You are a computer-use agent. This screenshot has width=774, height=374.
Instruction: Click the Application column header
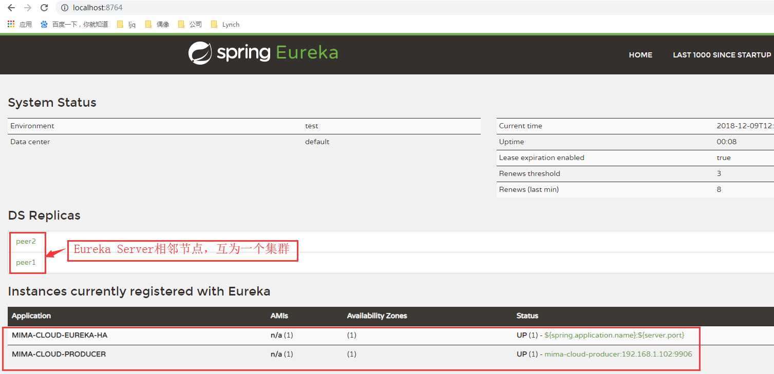tap(31, 316)
